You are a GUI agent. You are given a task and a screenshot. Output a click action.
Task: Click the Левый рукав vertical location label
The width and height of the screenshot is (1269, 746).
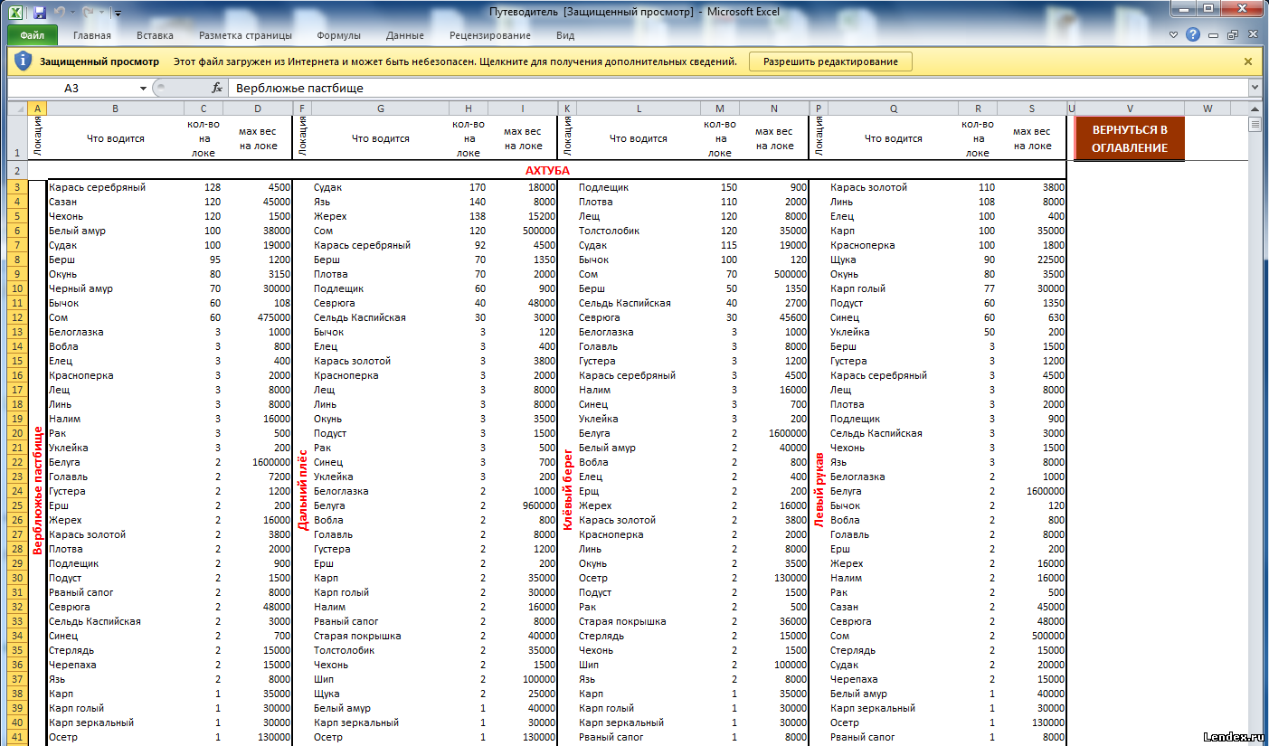(819, 489)
